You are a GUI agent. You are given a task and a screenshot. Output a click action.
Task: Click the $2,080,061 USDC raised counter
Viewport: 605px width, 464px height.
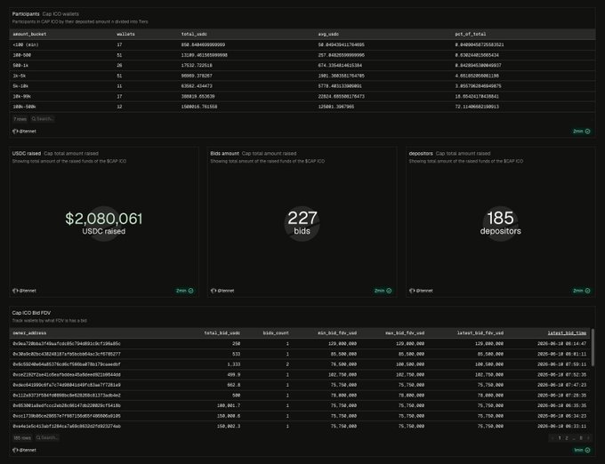[x=104, y=219]
